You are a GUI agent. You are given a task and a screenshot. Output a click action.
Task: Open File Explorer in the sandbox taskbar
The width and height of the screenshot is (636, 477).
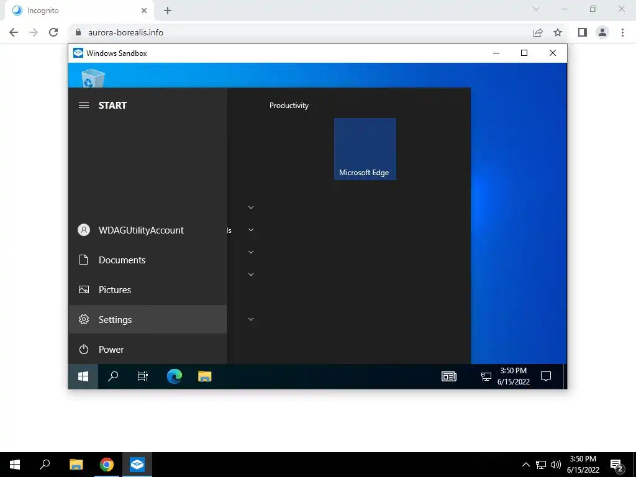(x=205, y=376)
